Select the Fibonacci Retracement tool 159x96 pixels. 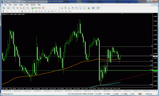[x=25, y=11]
